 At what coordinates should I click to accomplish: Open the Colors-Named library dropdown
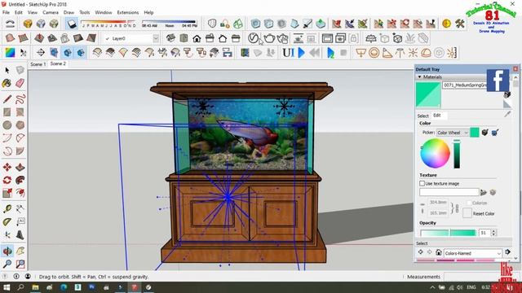click(x=473, y=253)
